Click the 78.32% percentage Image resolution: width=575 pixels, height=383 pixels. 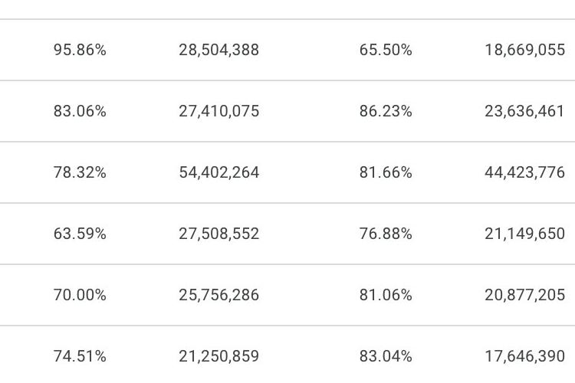(80, 172)
